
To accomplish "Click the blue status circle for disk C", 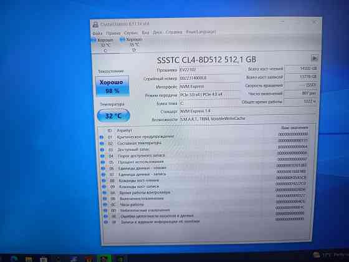I will coord(94,40).
